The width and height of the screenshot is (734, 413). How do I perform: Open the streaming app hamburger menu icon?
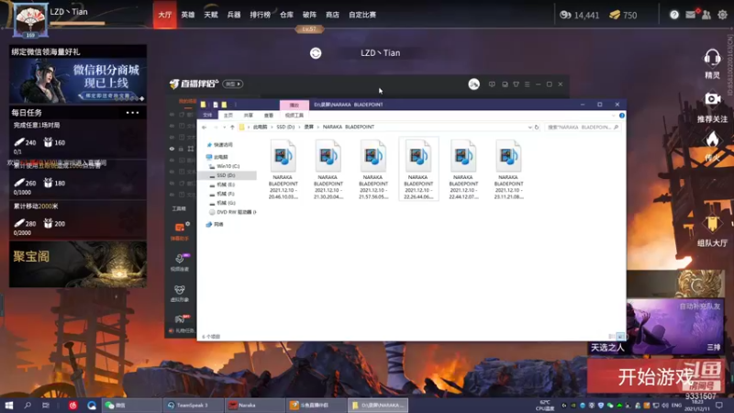527,84
